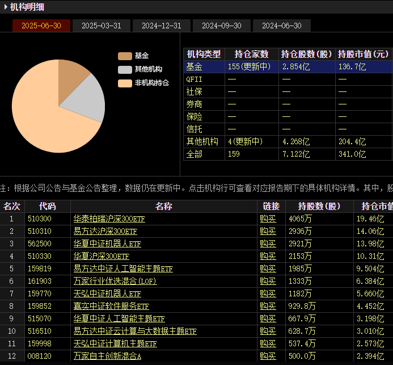
Task: Click the 其他机构 gray legend swatch
Action: [124, 69]
